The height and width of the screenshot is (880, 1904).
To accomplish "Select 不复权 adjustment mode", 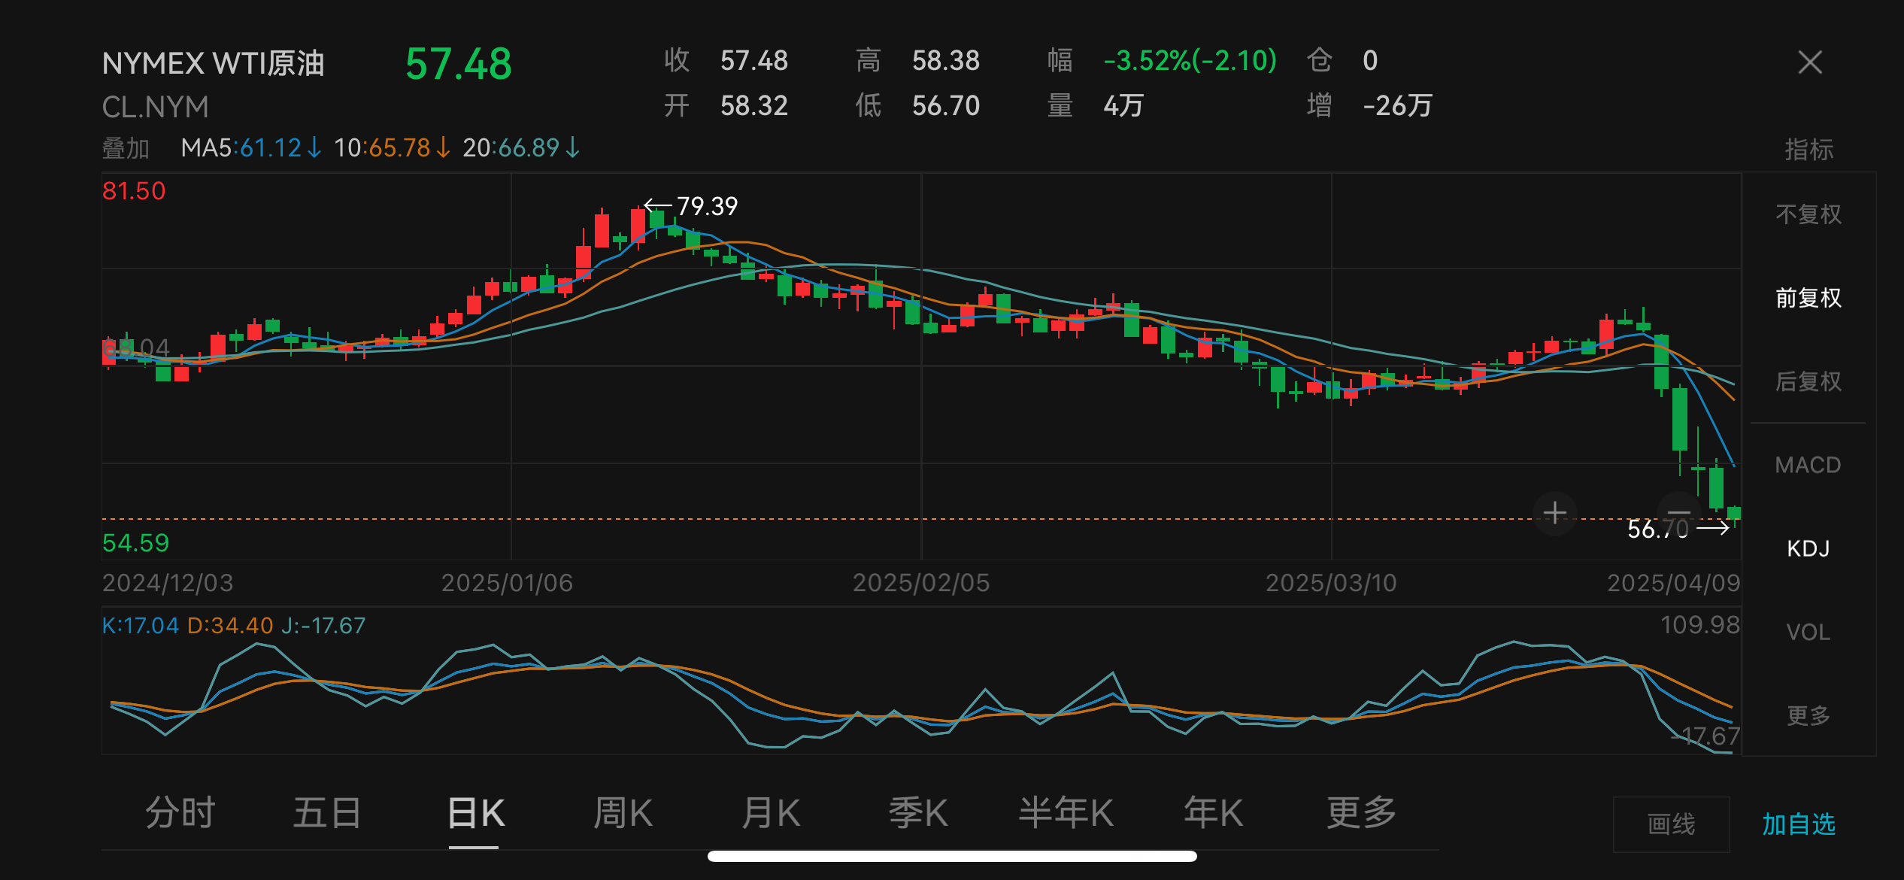I will tap(1808, 214).
